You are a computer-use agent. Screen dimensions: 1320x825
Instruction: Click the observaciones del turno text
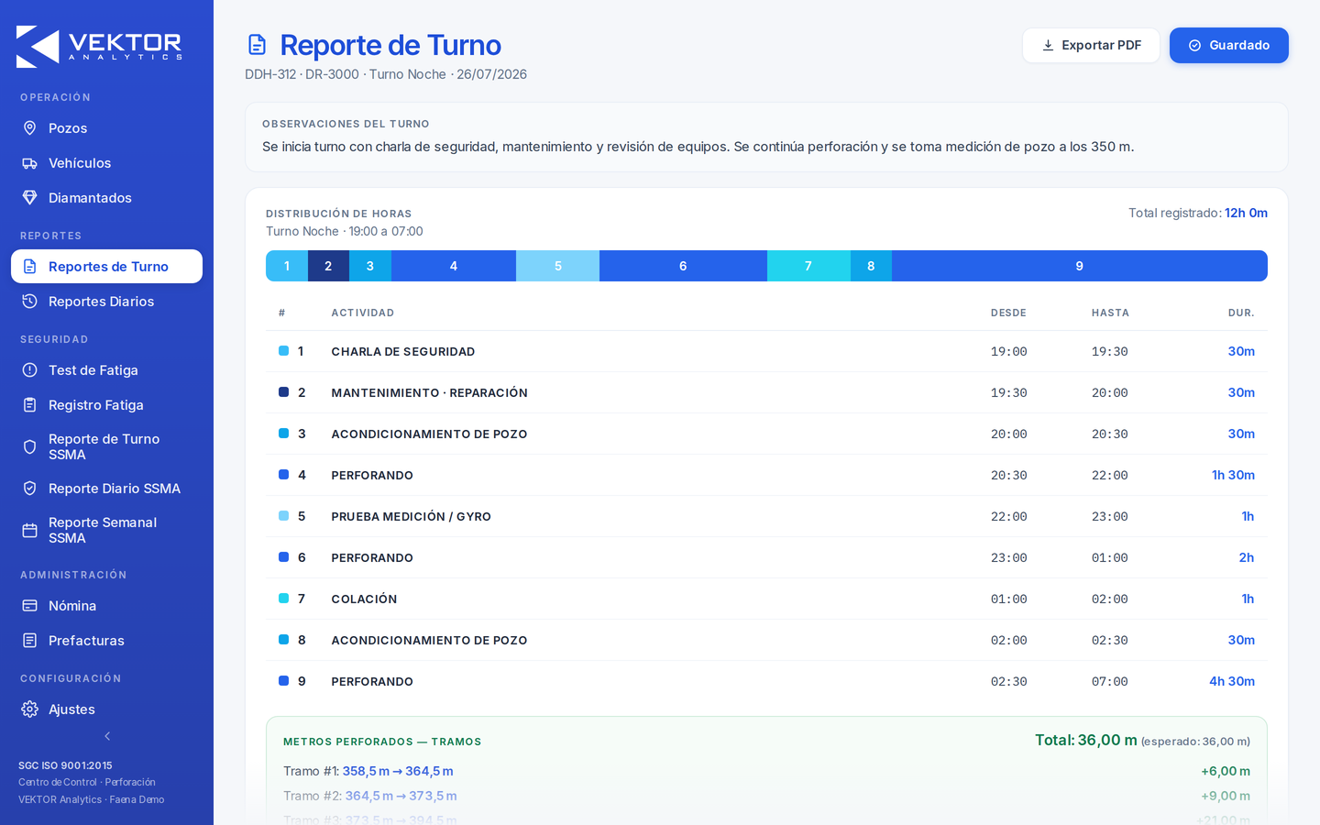[698, 147]
